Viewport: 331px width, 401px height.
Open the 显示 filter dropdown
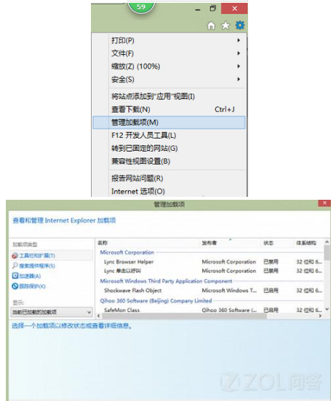click(x=52, y=312)
